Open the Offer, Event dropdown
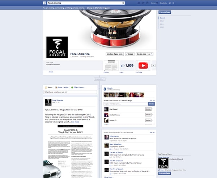This screenshot has width=217, height=178. coord(78,87)
